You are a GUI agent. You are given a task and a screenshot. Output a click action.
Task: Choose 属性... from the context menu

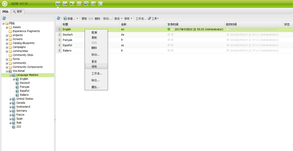96,87
